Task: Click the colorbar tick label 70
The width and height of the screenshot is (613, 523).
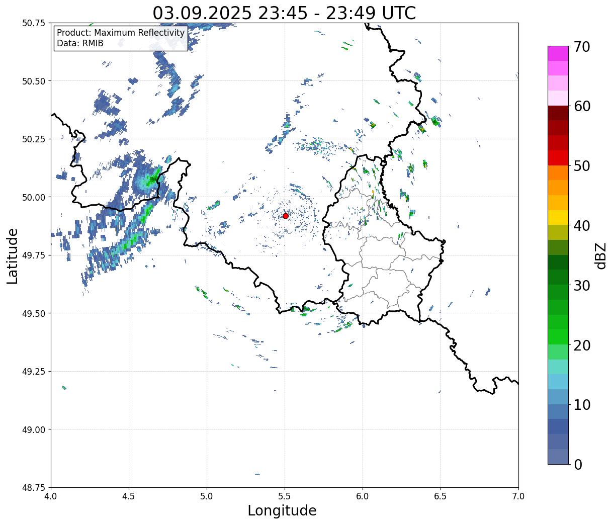Action: (x=582, y=47)
